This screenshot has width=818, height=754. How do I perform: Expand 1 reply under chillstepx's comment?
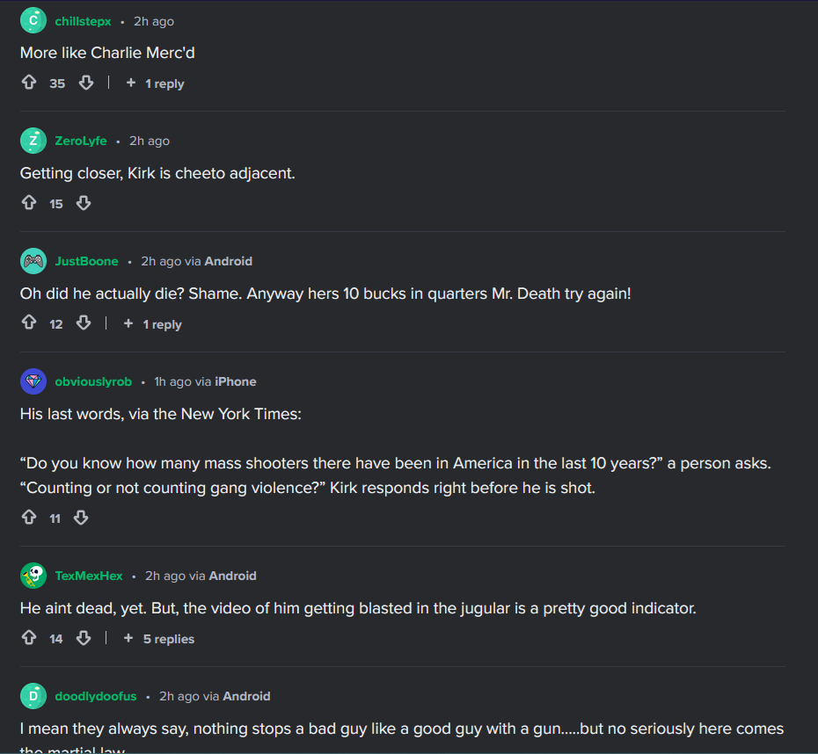coord(155,83)
